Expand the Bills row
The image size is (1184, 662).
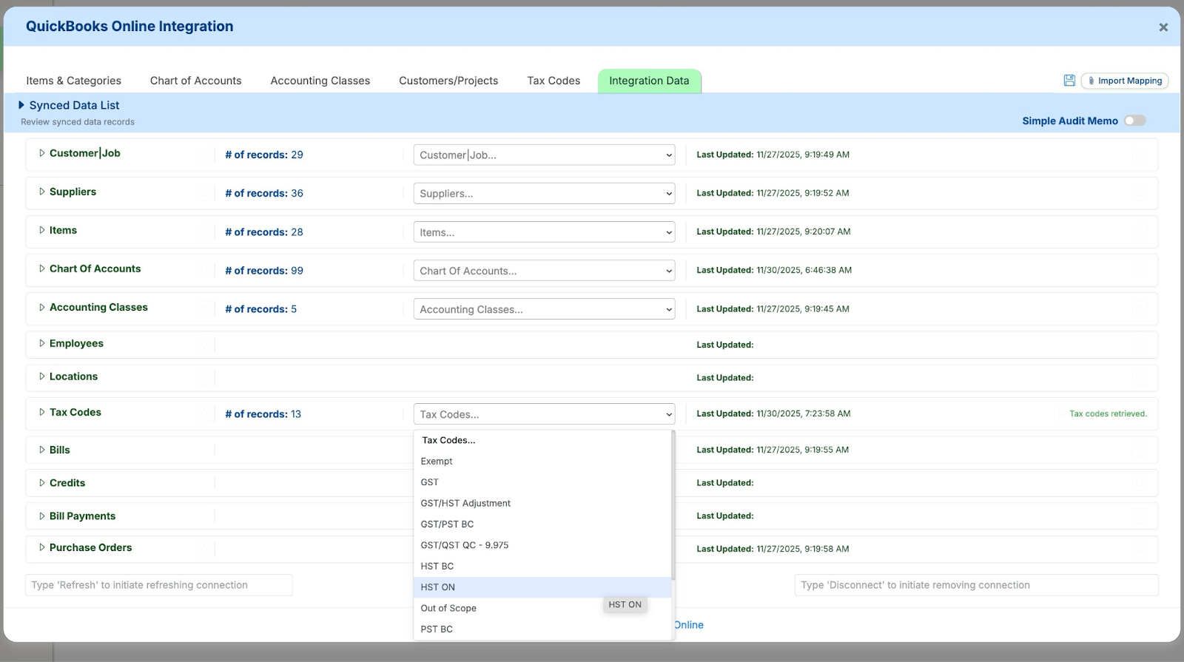click(x=42, y=450)
